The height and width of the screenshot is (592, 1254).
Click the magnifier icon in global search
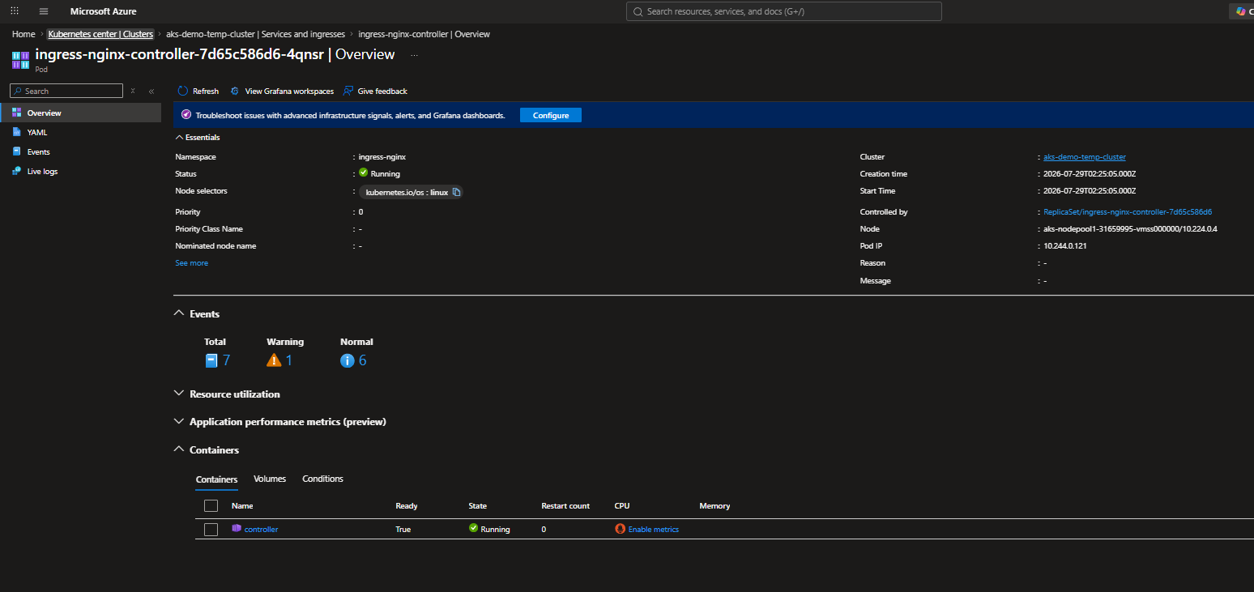tap(638, 12)
